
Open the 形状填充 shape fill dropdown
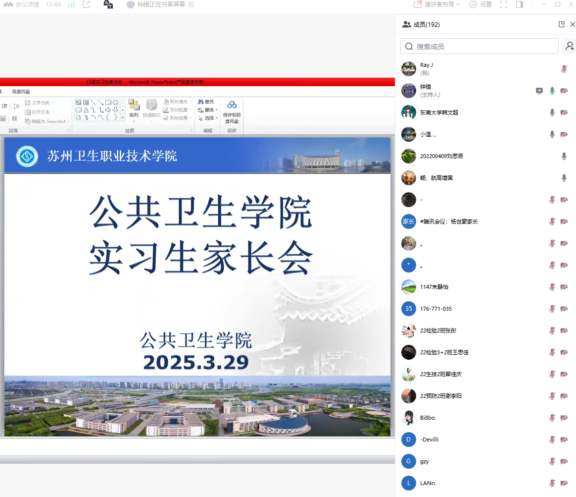[x=178, y=102]
